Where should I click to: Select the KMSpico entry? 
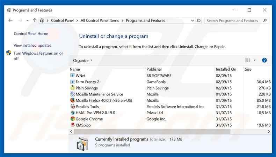[83, 125]
